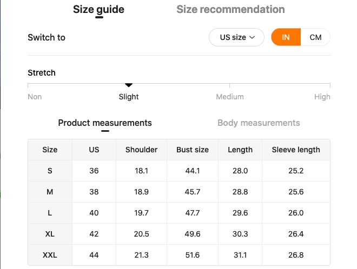The width and height of the screenshot is (357, 269).
Task: Click the Shoulder column header
Action: pos(141,150)
